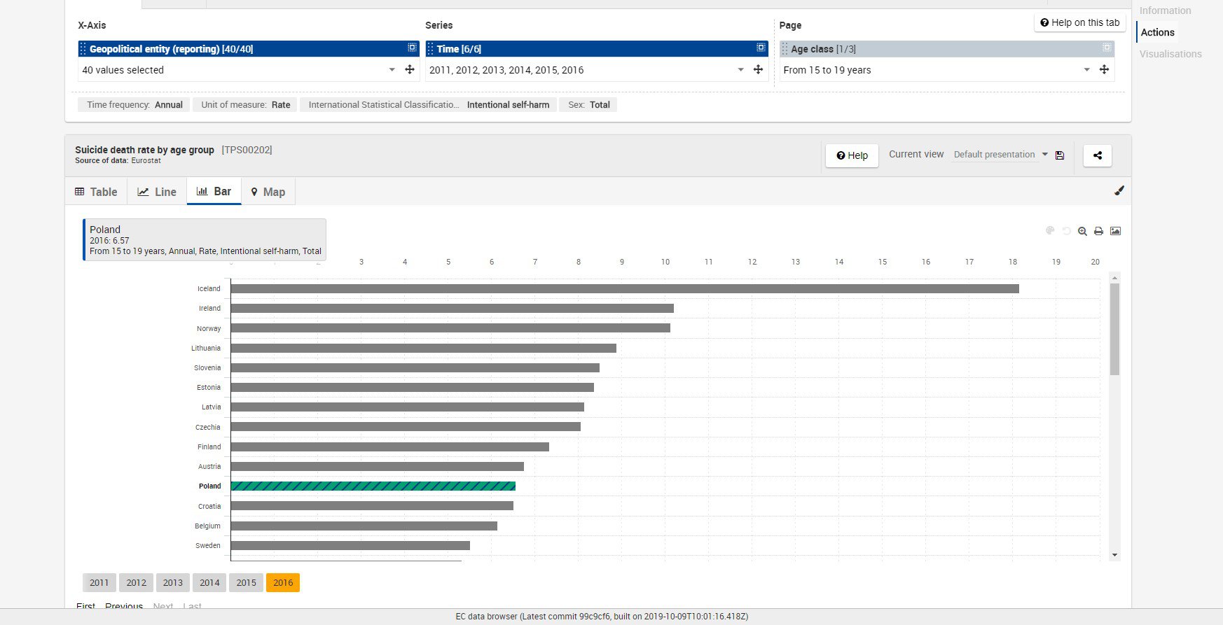Open Help on this tab button

tap(1080, 22)
